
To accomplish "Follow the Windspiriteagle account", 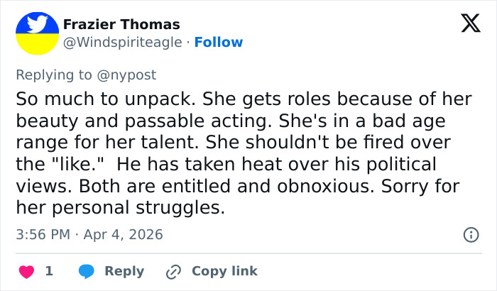I will point(219,43).
